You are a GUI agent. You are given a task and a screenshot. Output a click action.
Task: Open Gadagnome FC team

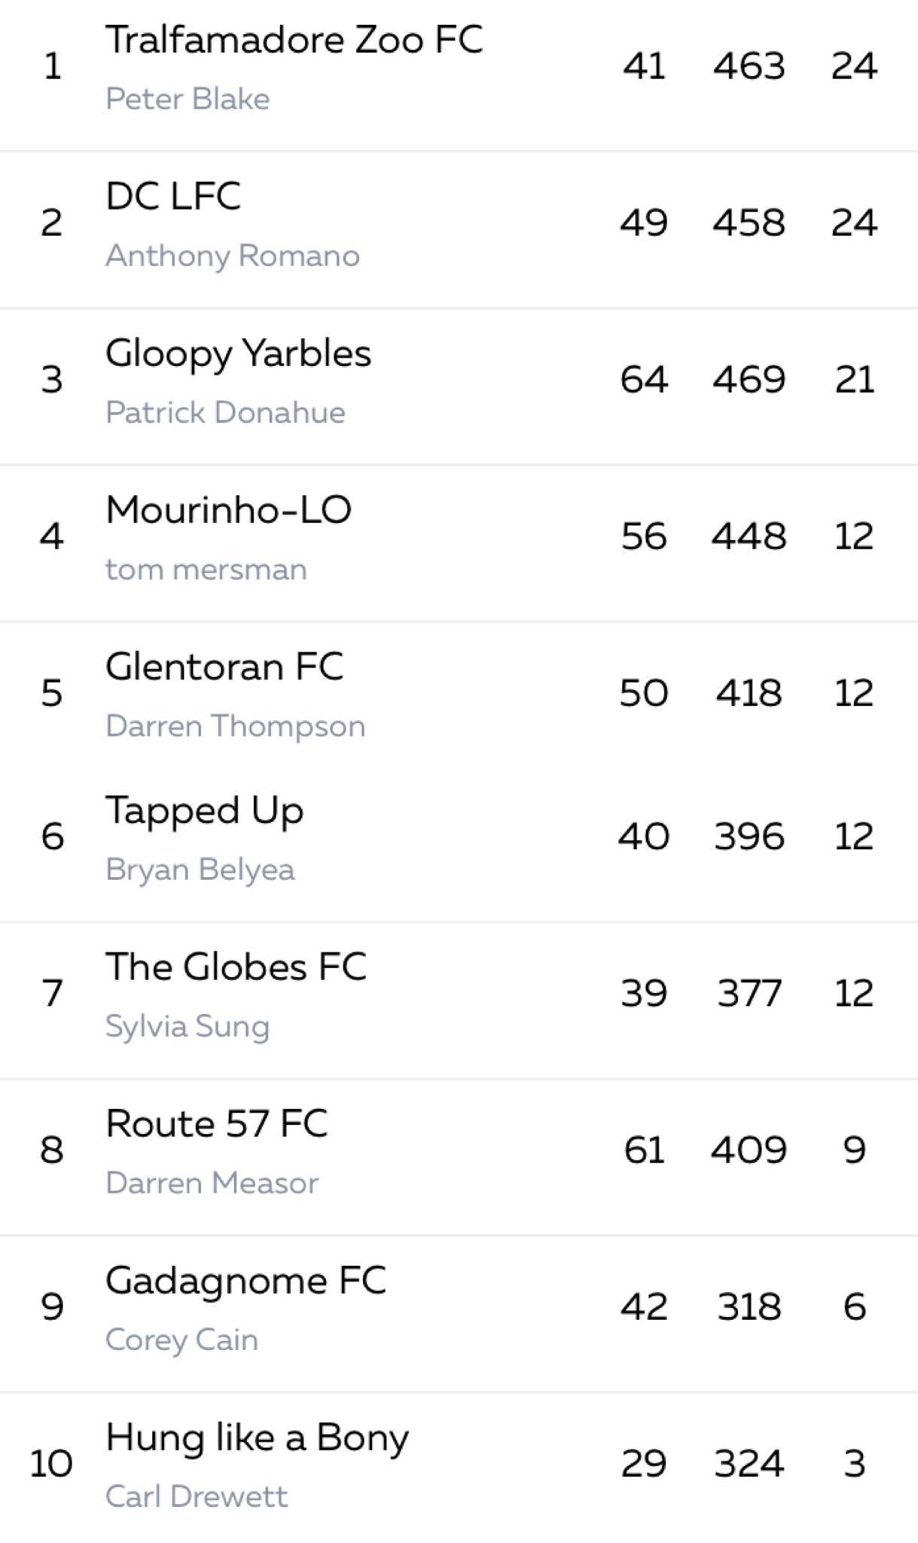pos(246,1282)
